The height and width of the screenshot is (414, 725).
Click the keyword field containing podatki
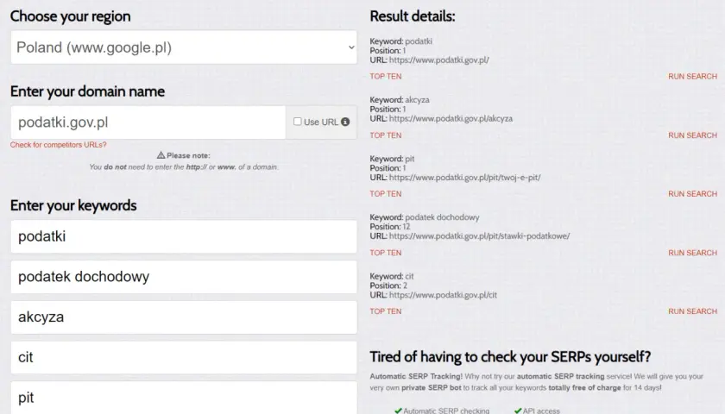point(184,236)
